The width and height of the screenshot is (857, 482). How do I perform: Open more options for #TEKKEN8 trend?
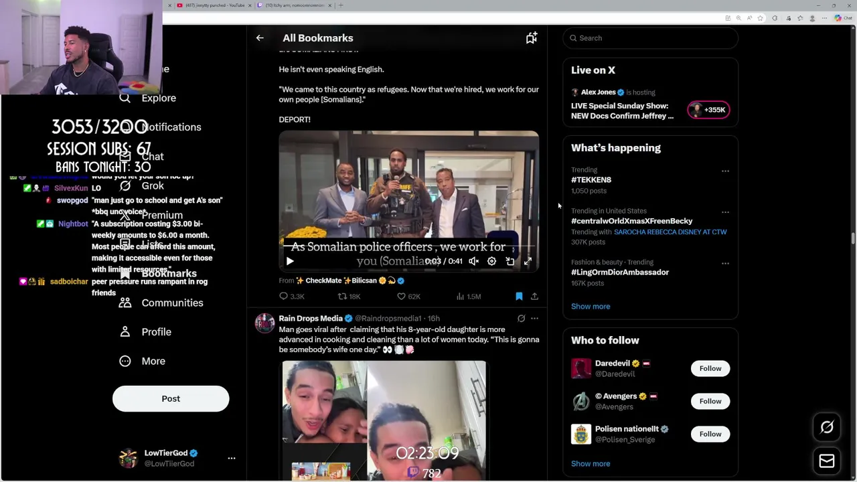pos(725,171)
